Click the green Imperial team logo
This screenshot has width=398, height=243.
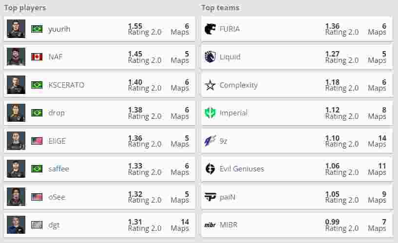click(x=210, y=113)
